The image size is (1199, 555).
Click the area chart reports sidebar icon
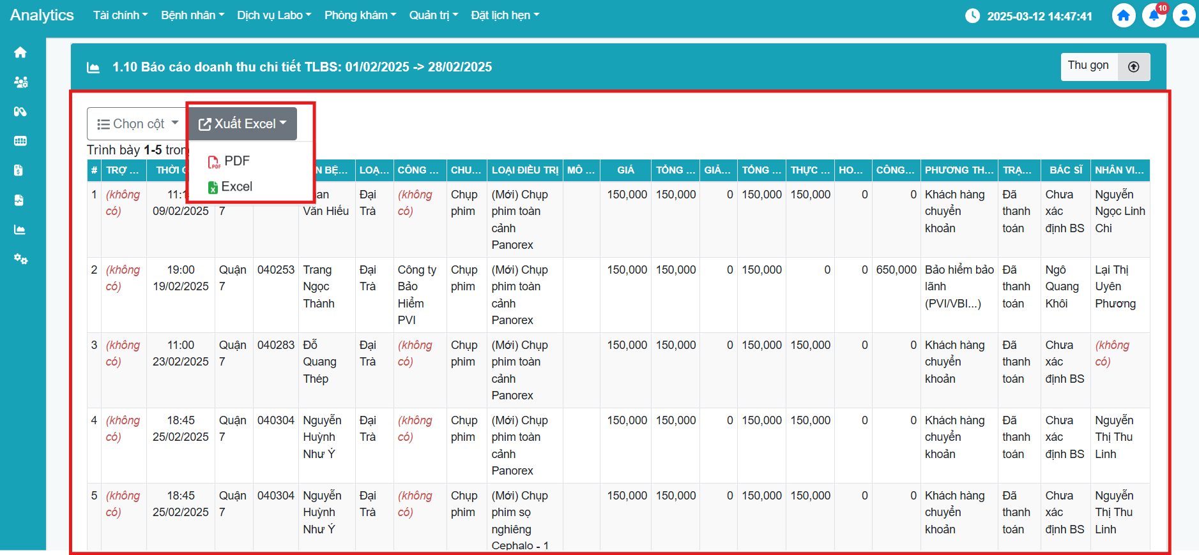(20, 230)
